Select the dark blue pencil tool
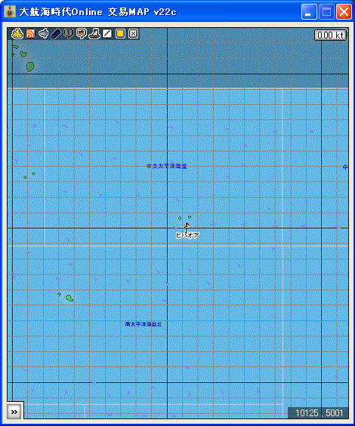The image size is (355, 426). [56, 34]
